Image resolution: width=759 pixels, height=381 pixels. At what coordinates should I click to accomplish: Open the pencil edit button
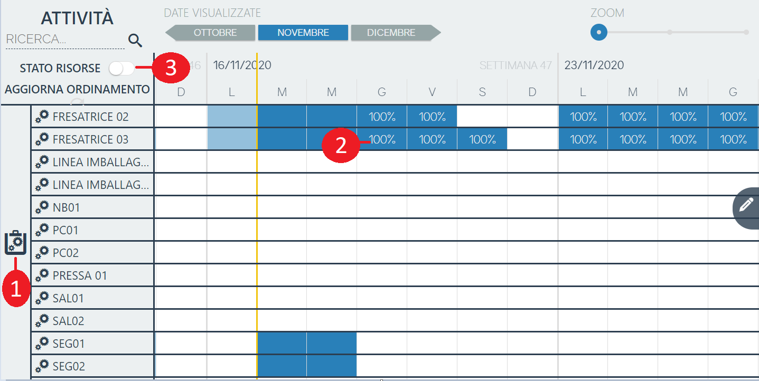746,205
